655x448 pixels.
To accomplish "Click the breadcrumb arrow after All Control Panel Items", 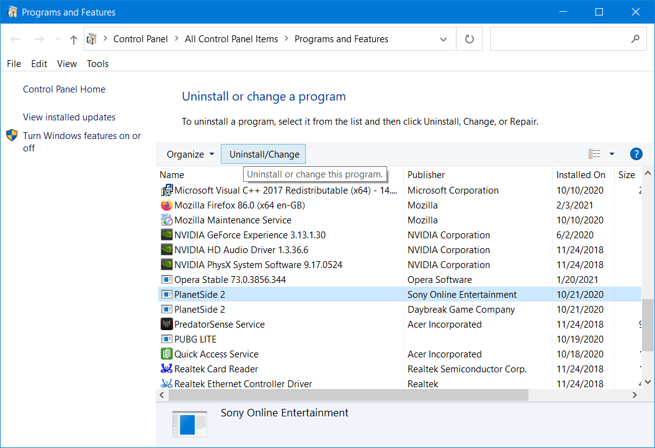I will pos(286,39).
